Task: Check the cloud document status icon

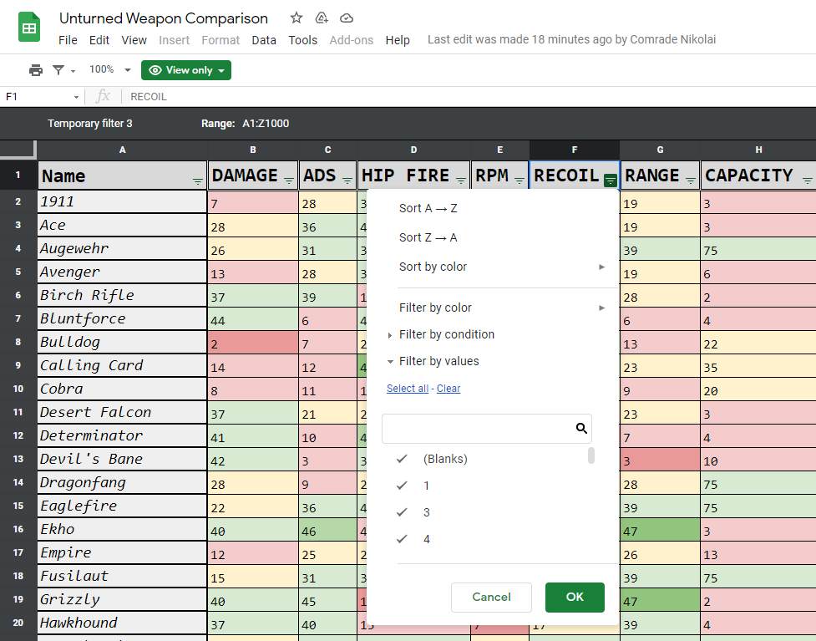Action: click(x=347, y=18)
